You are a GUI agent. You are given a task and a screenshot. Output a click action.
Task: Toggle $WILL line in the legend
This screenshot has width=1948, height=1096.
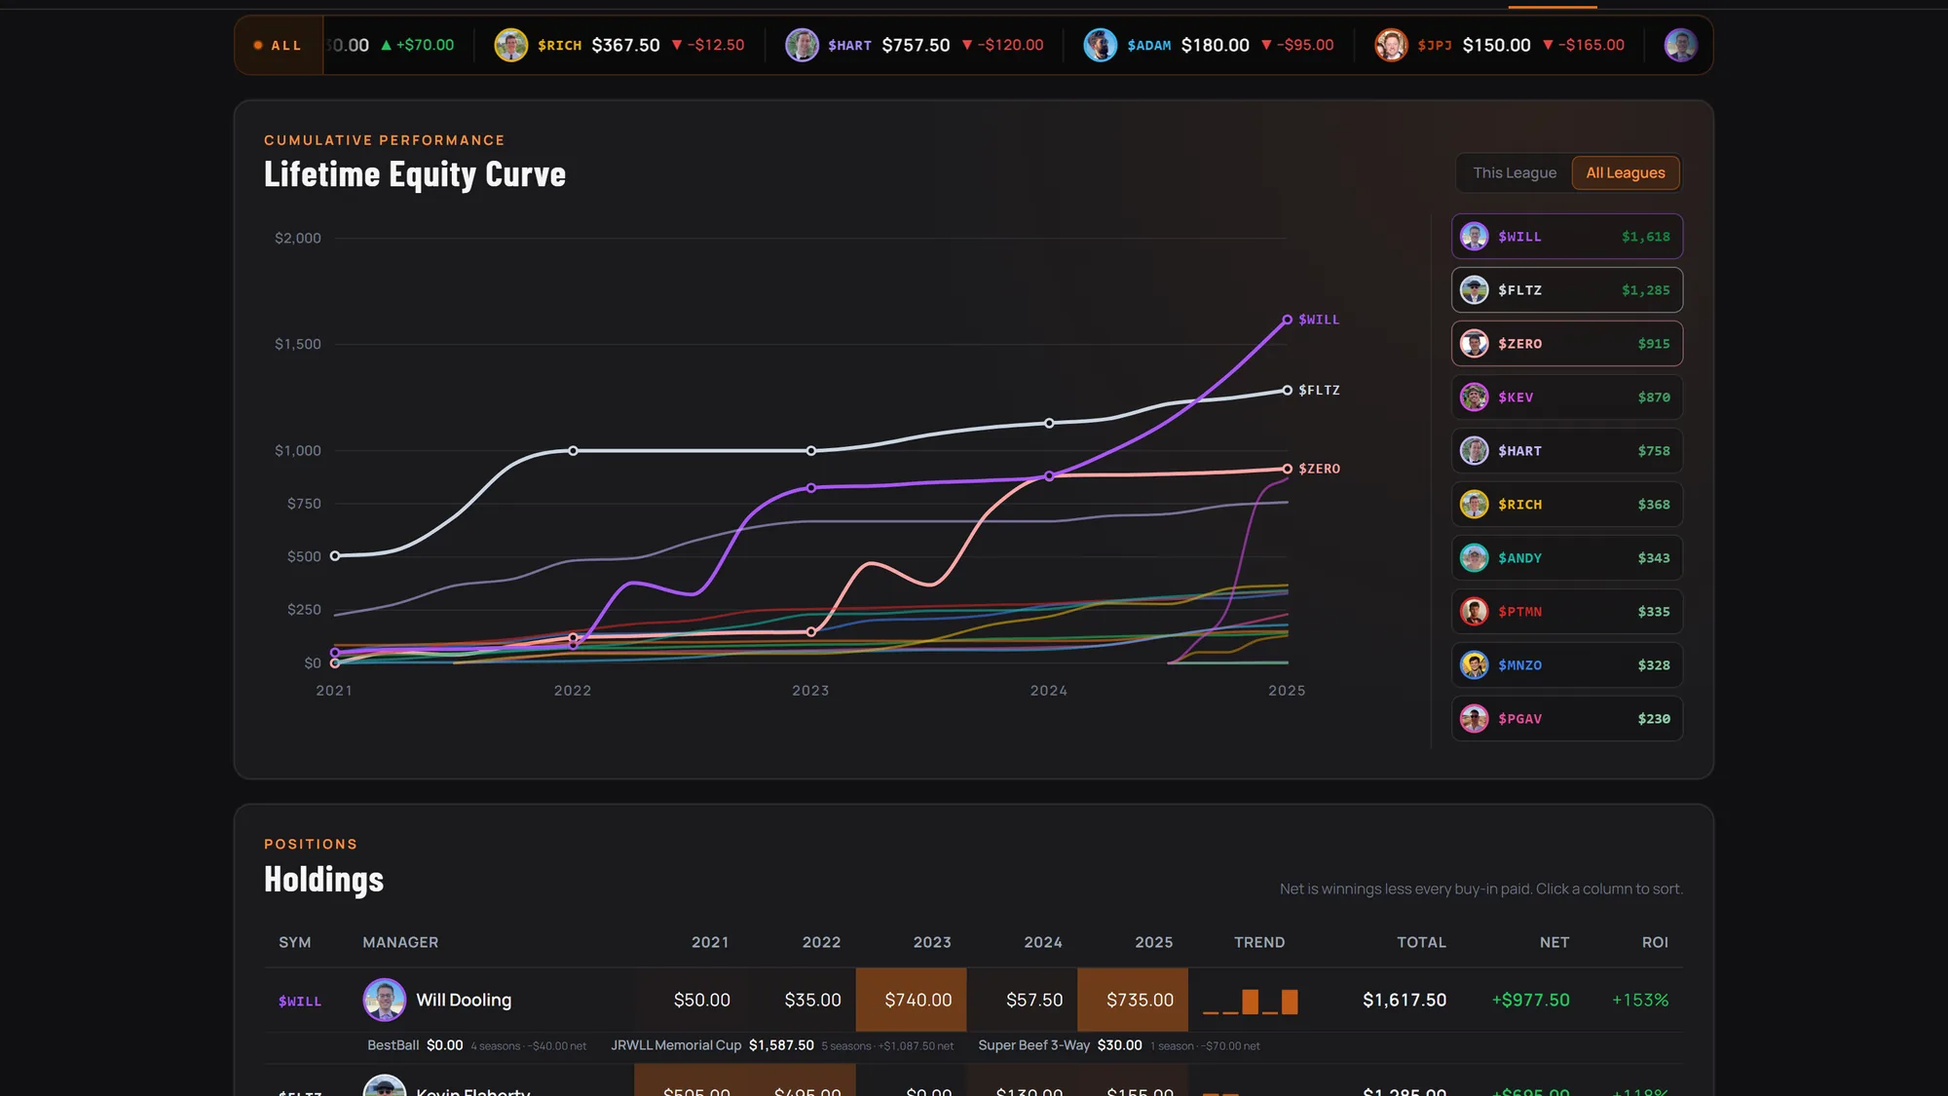[1567, 237]
